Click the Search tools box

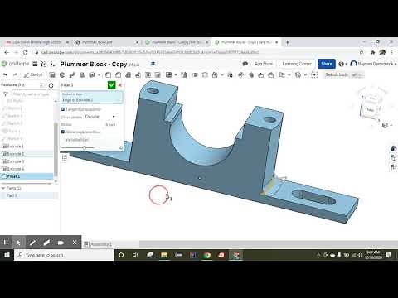(343, 74)
